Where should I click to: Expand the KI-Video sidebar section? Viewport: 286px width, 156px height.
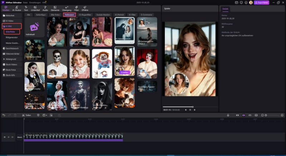coord(10,21)
